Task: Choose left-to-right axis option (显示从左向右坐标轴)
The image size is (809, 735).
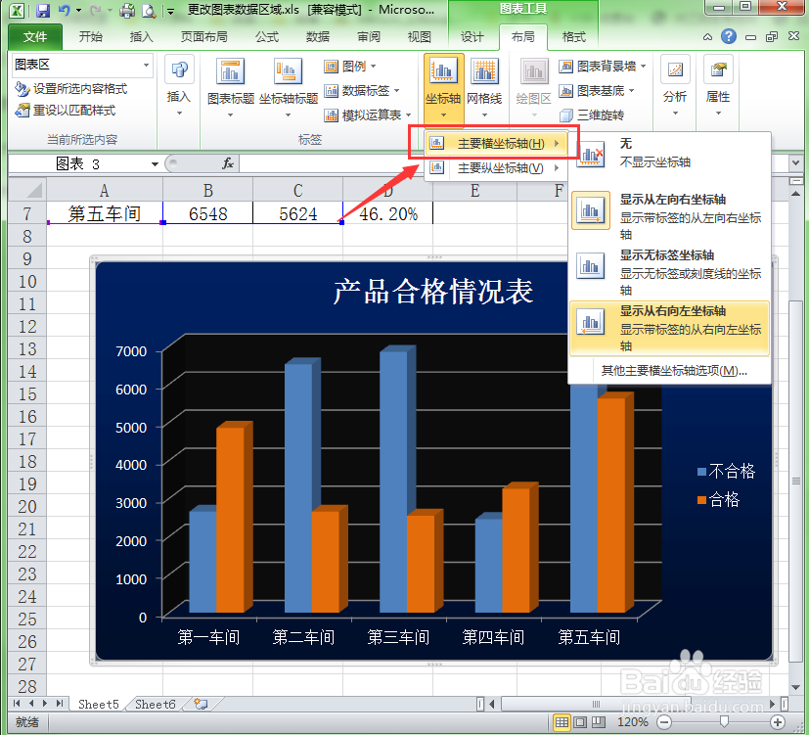Action: (x=670, y=216)
